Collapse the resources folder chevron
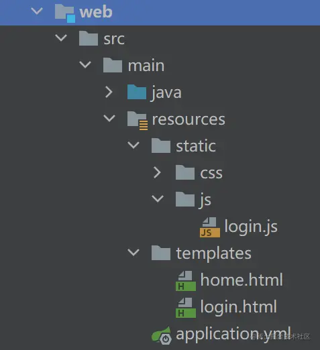The image size is (320, 350). coord(109,119)
